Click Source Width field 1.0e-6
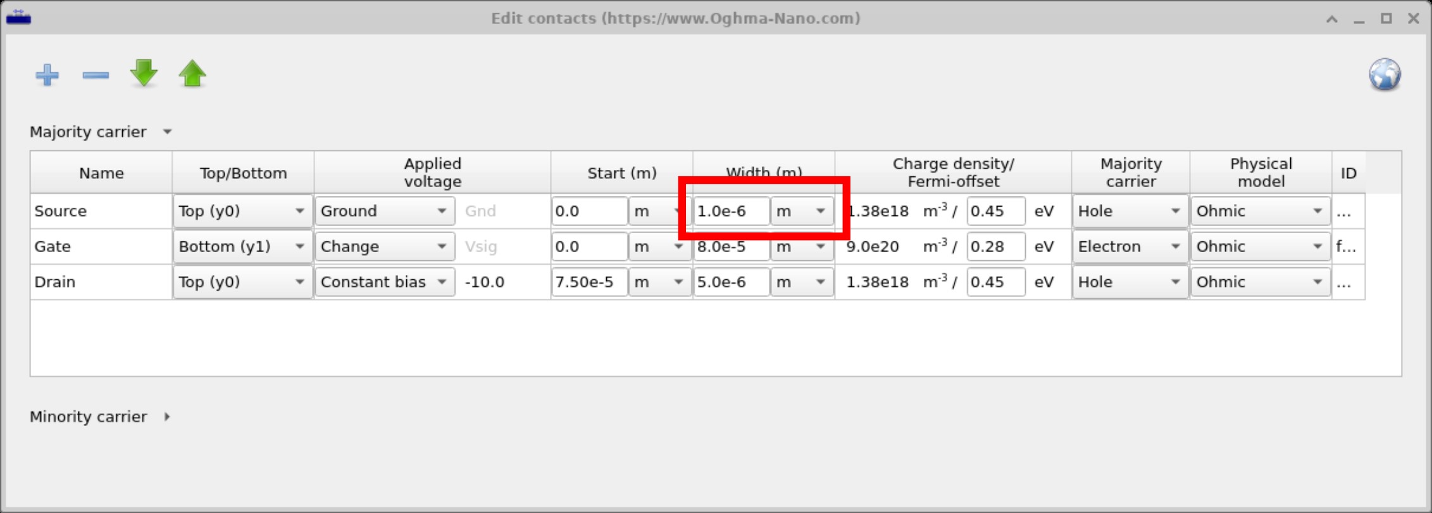This screenshot has height=513, width=1432. click(x=732, y=211)
